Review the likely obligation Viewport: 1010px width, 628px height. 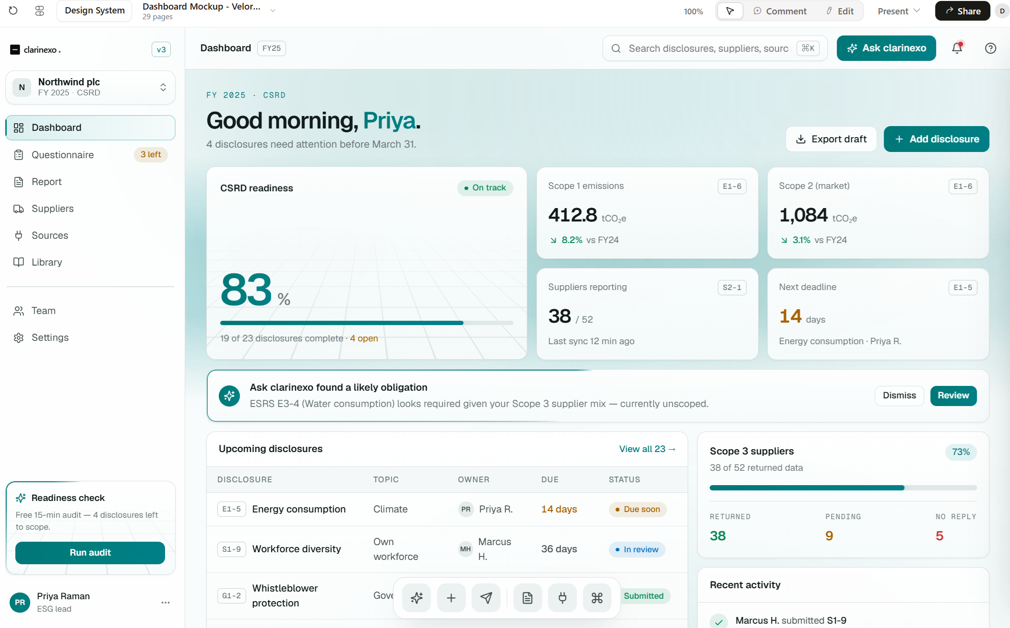(953, 395)
